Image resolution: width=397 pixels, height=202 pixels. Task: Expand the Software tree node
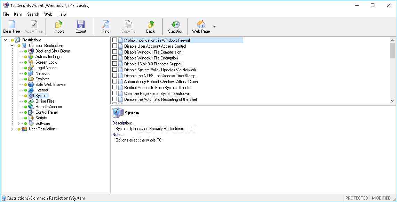pos(18,123)
